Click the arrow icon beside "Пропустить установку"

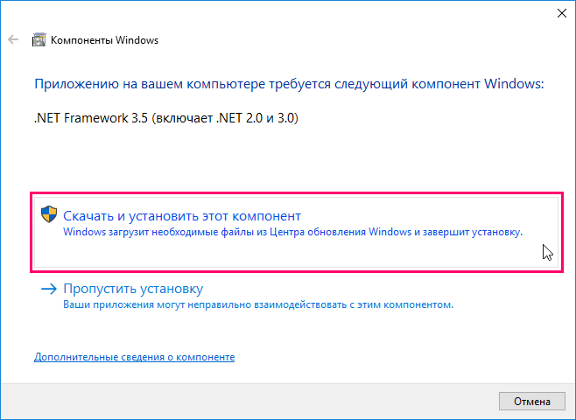49,289
